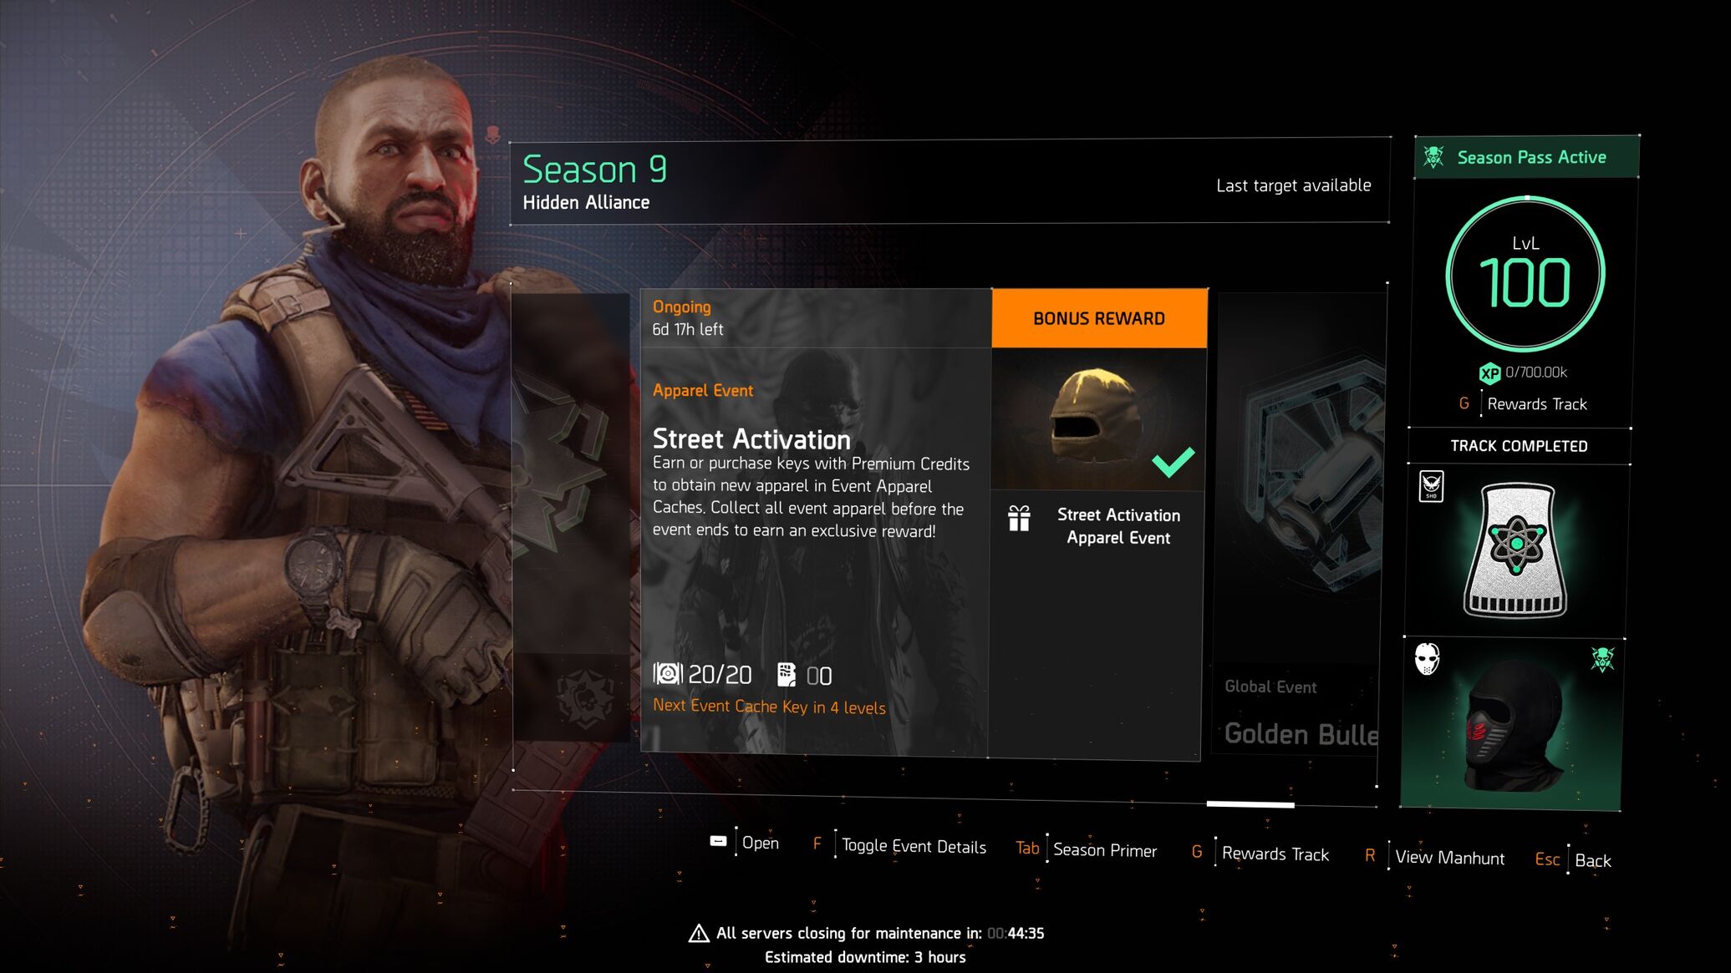Click the SHD badge icon on the patch reward
Screen dimensions: 1731x973
(1431, 486)
